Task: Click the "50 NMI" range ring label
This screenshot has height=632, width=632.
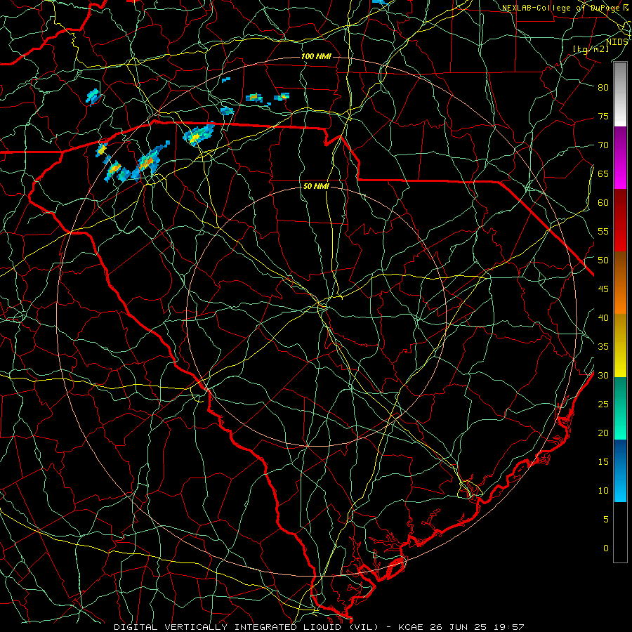Action: point(316,186)
